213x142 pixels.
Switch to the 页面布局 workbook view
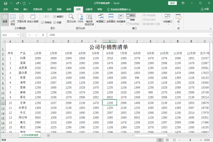(21, 18)
